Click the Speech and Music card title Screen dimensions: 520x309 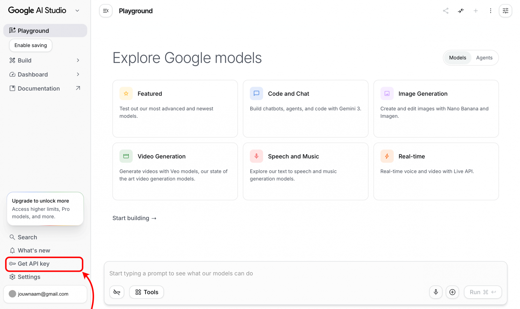pos(293,156)
